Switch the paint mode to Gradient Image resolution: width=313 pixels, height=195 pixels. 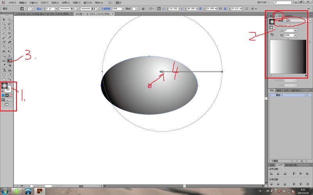click(7, 95)
